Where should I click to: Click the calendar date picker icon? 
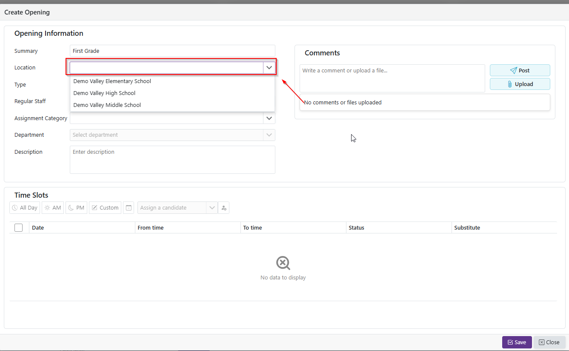tap(129, 208)
